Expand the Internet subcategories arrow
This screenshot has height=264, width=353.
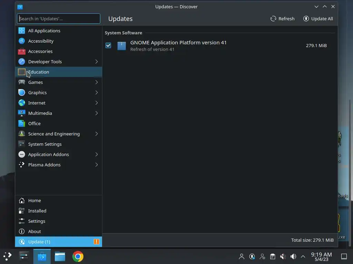click(x=97, y=103)
